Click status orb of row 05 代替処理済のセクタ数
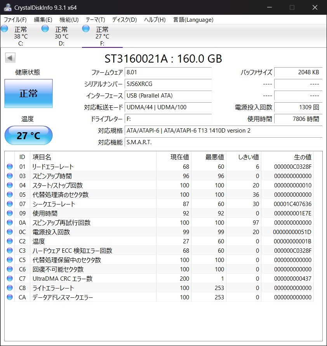This screenshot has width=327, height=346. (10, 194)
